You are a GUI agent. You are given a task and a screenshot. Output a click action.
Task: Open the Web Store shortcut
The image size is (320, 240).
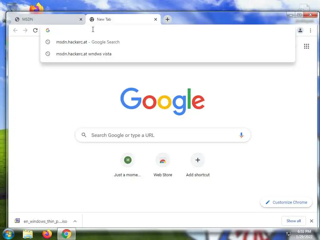162,165
